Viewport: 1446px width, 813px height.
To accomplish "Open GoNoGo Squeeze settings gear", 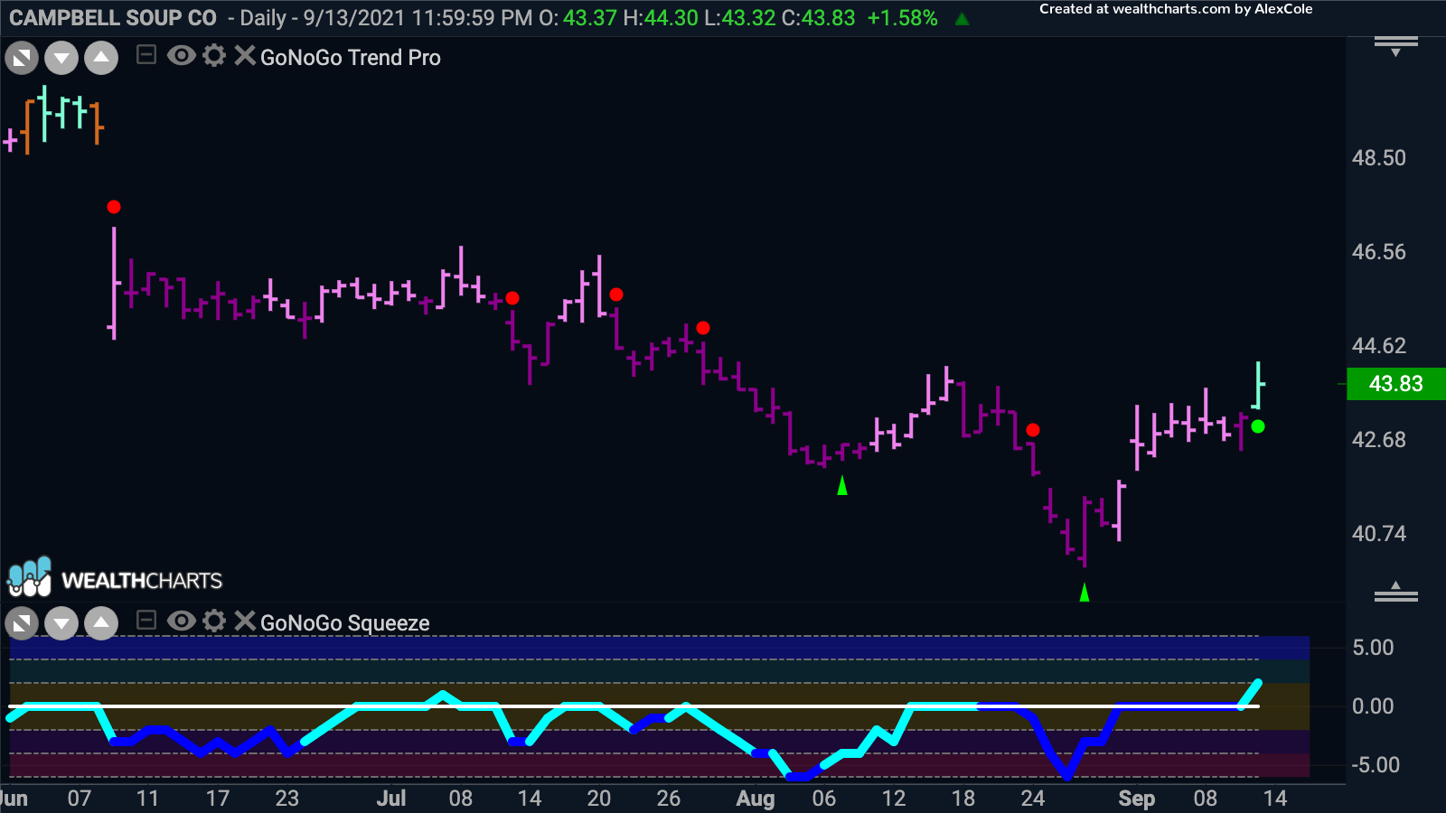I will [214, 621].
